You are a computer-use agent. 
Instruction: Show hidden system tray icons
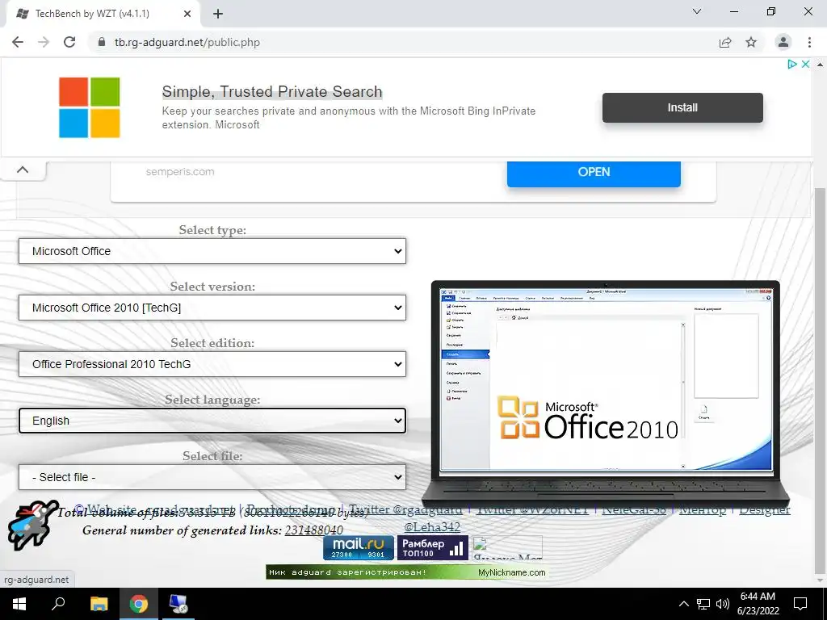pos(683,604)
